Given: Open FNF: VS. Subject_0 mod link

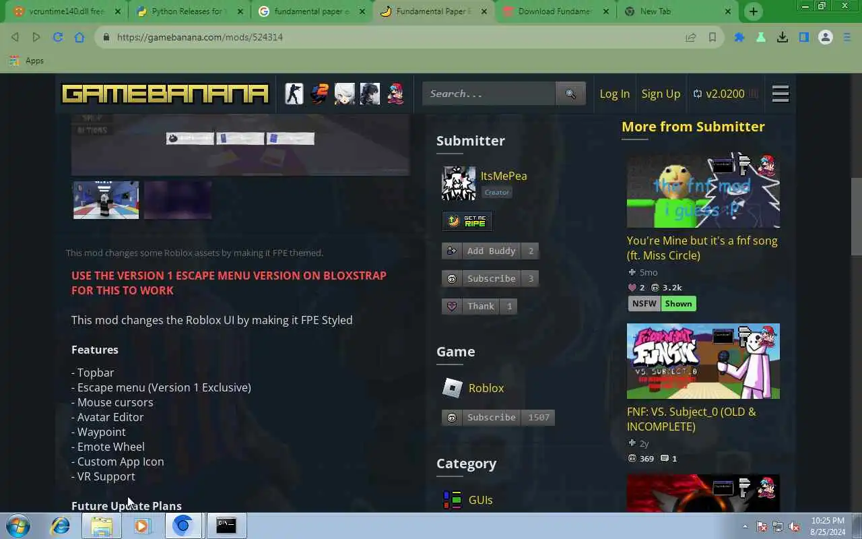Looking at the screenshot, I should tap(692, 419).
